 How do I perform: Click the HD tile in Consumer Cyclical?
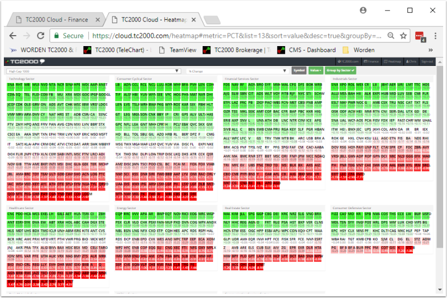[119, 136]
